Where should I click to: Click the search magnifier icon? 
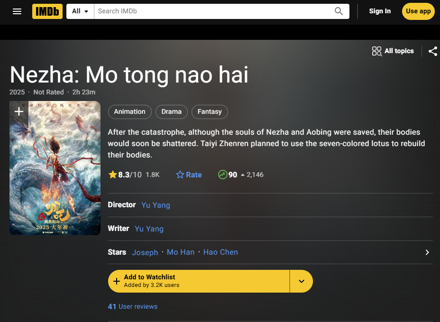339,11
